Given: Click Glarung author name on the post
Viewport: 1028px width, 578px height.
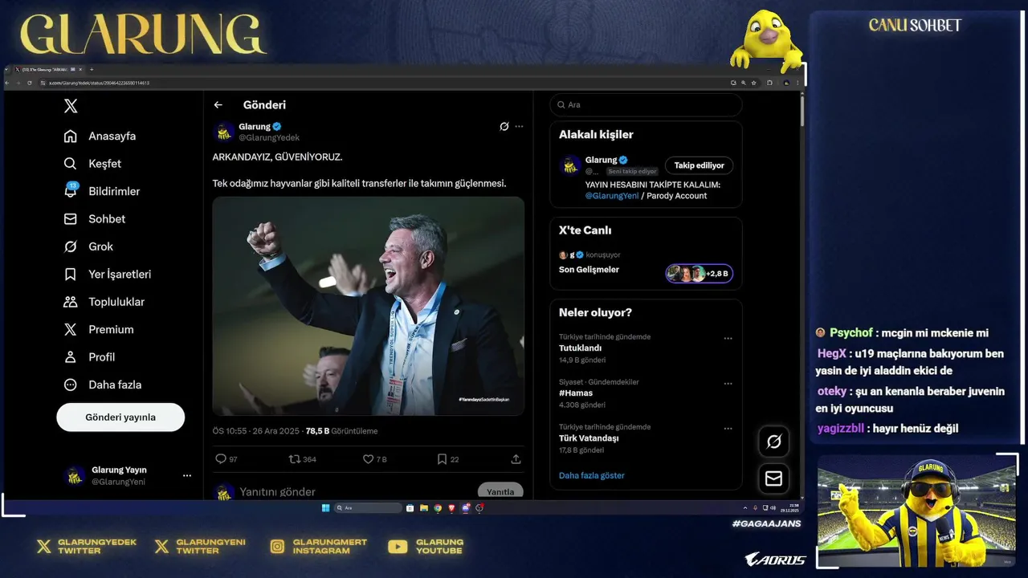Looking at the screenshot, I should [255, 127].
